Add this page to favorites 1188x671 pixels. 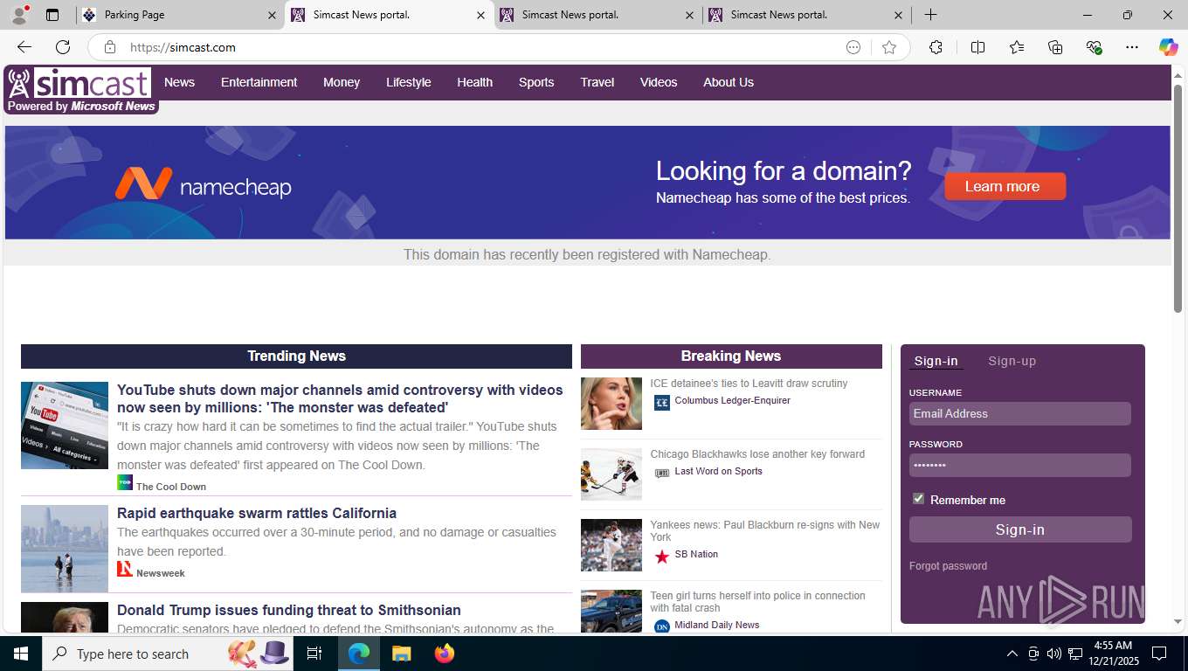889,47
